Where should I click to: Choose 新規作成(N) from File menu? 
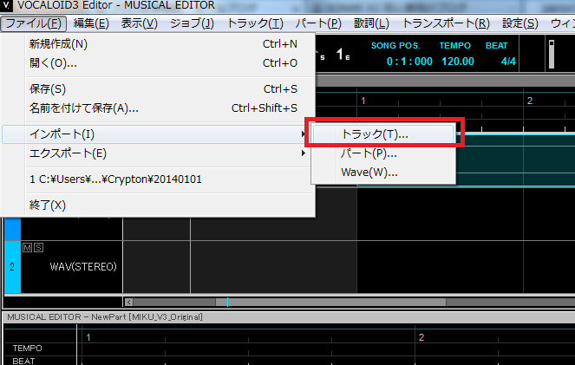point(159,44)
